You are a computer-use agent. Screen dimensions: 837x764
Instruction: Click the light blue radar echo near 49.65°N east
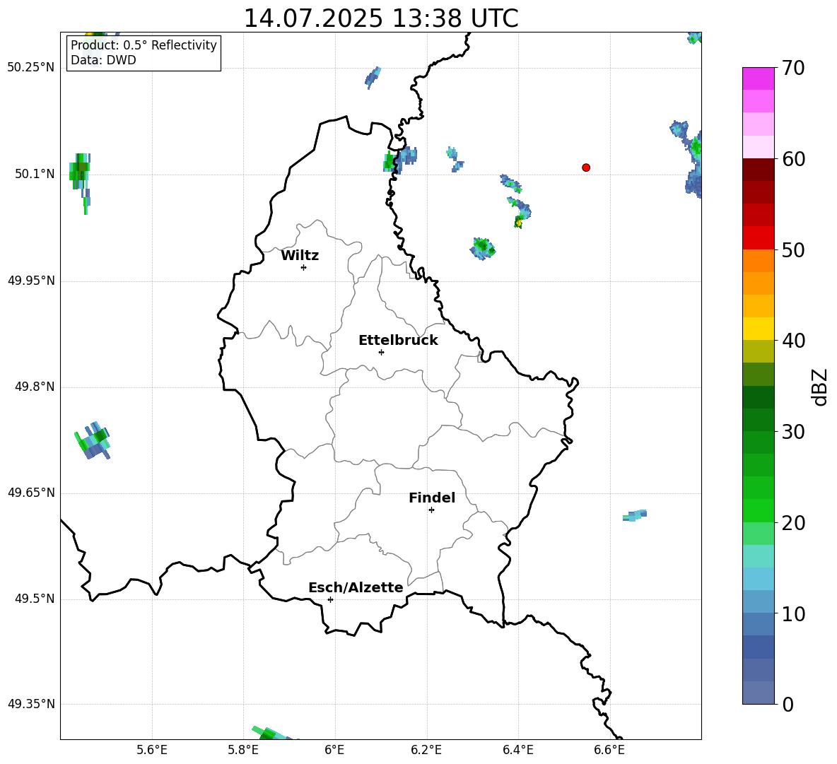pyautogui.click(x=635, y=515)
